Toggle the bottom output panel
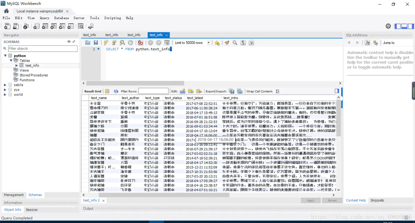 404,26
